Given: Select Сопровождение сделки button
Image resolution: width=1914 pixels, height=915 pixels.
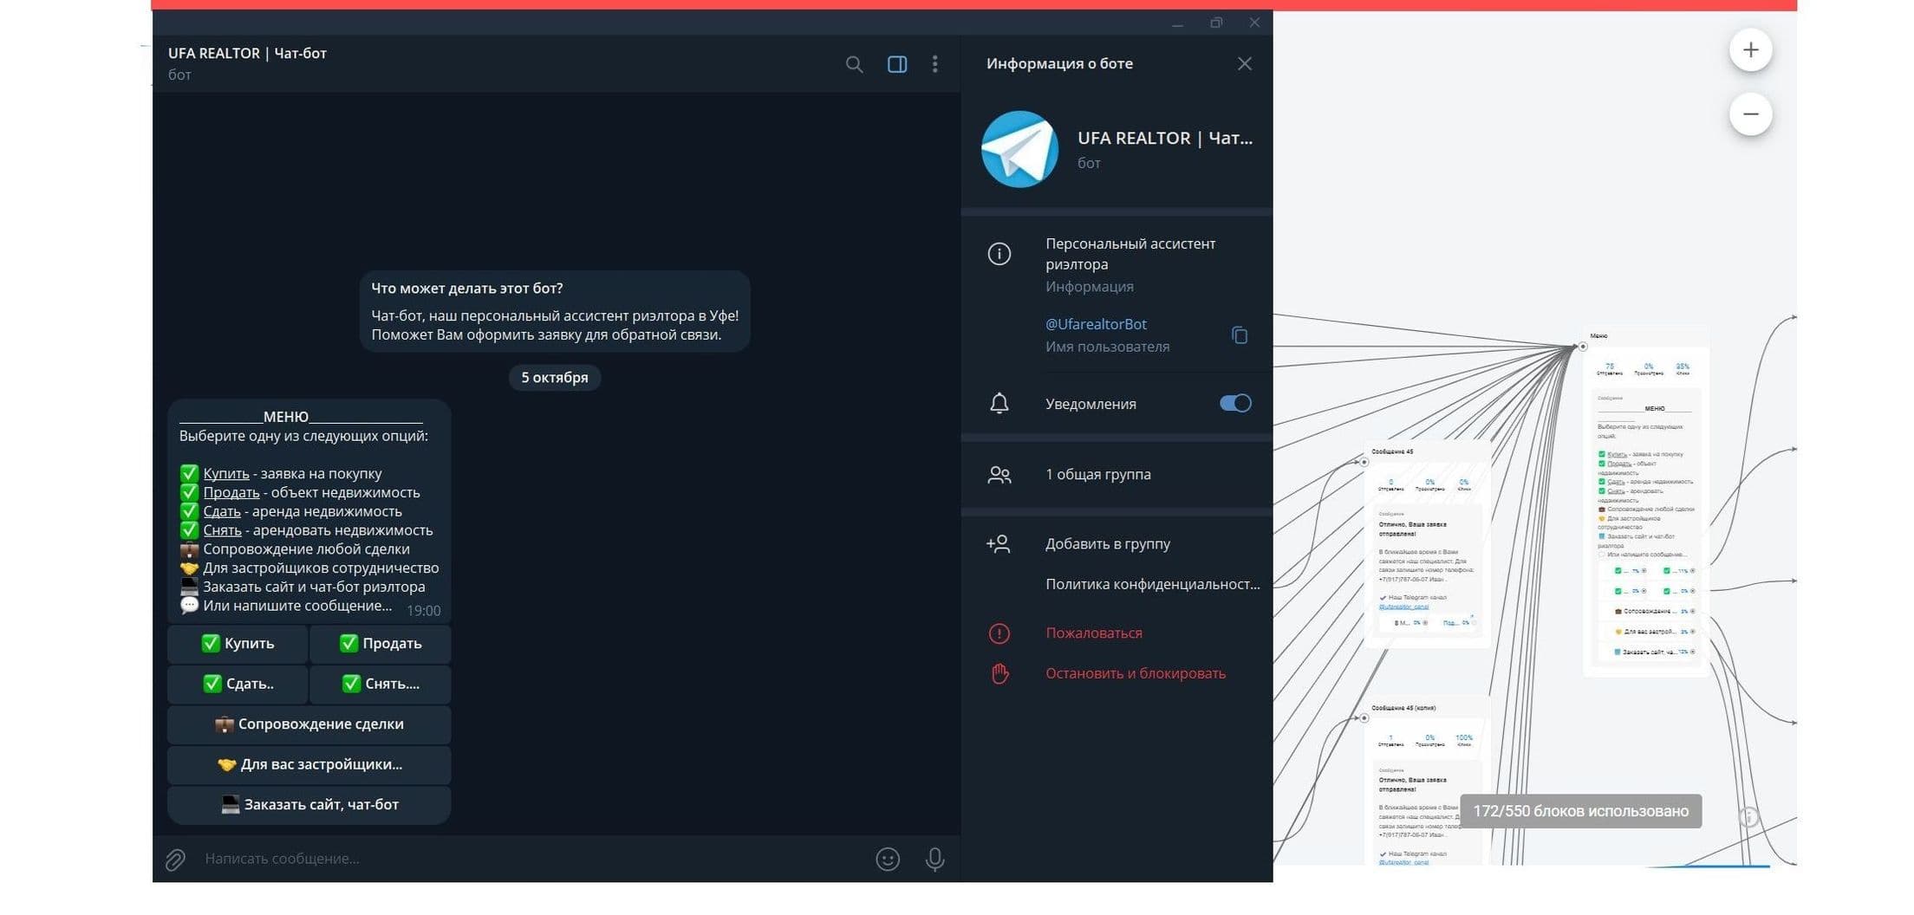Looking at the screenshot, I should (x=309, y=724).
